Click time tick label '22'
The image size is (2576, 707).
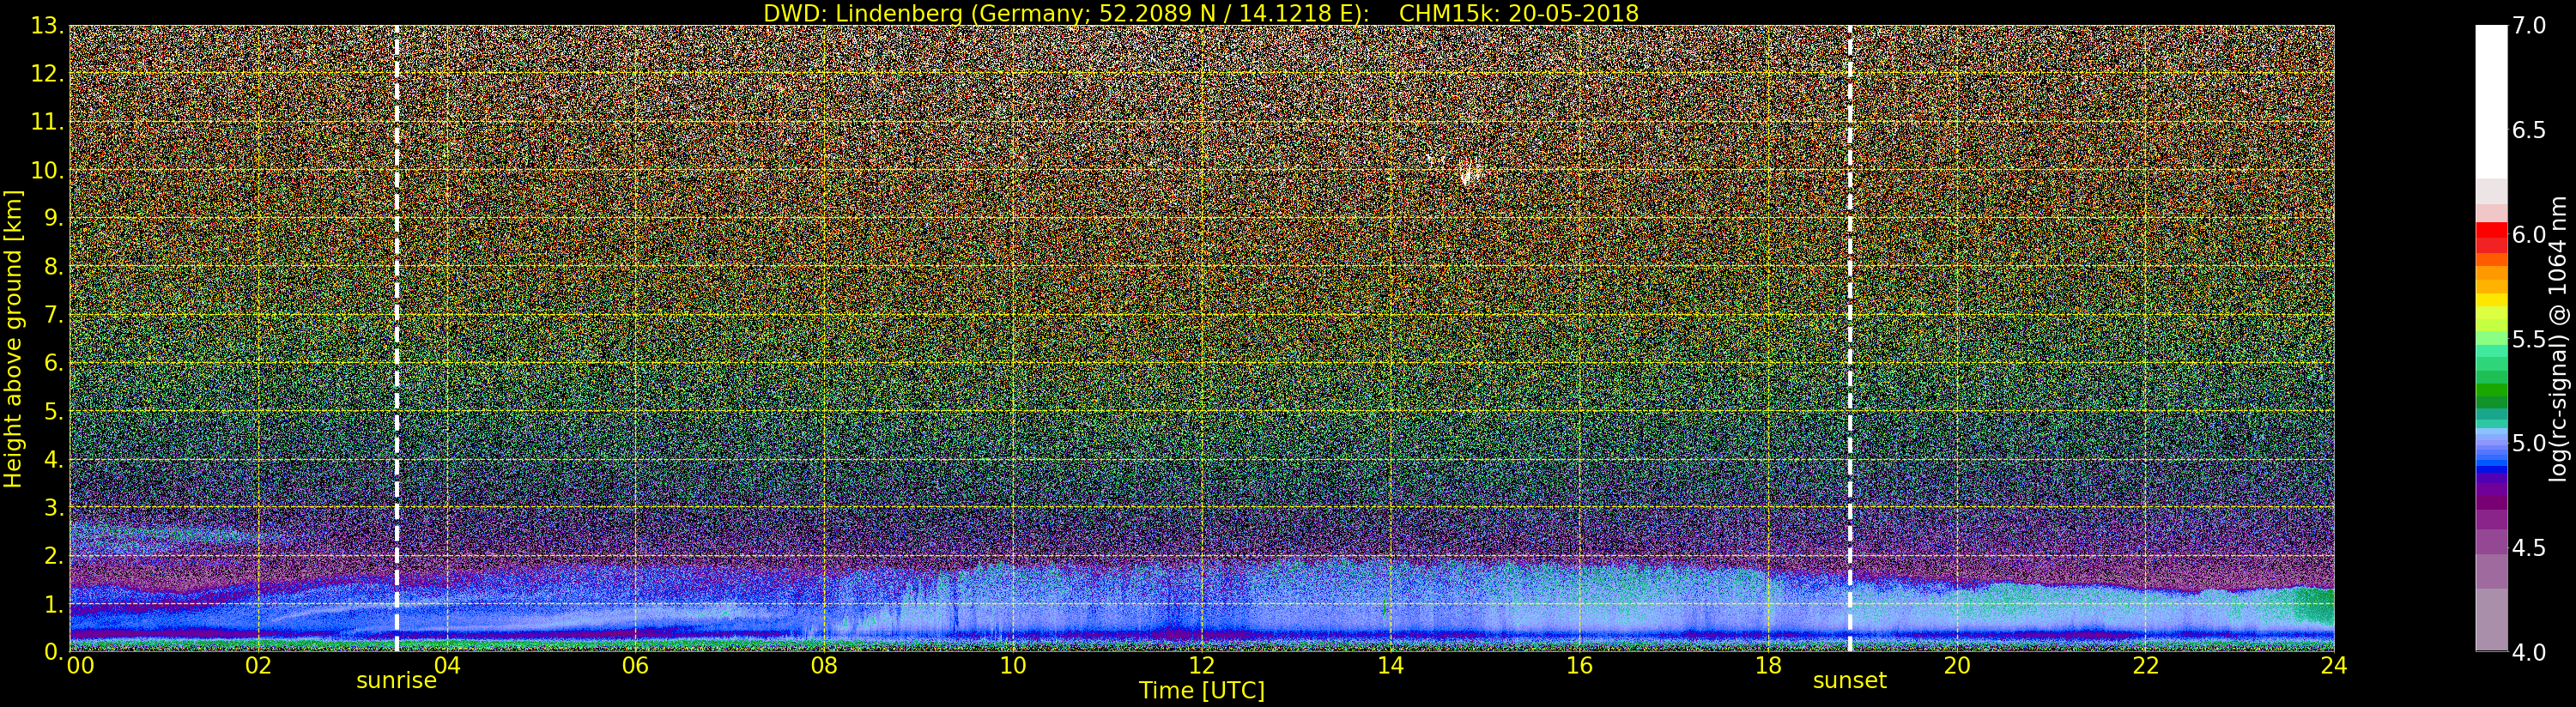(2146, 666)
